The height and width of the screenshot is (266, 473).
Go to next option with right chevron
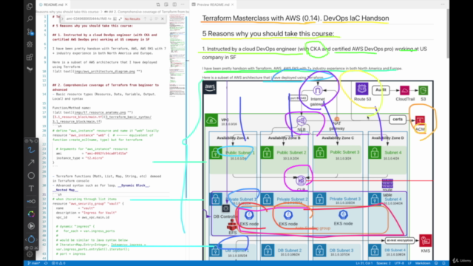37,239
